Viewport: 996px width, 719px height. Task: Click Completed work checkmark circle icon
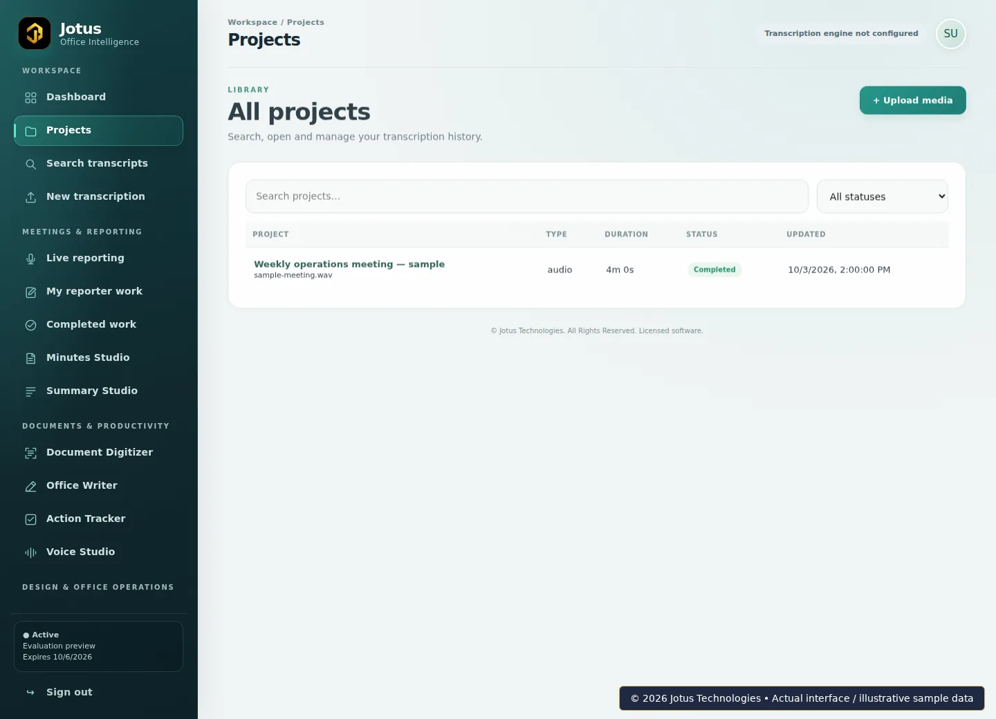point(30,325)
